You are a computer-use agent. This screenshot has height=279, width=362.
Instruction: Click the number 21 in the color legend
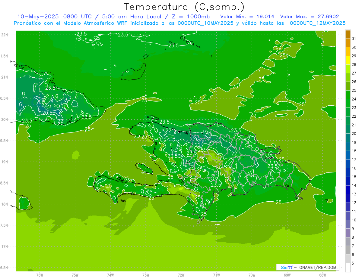(354, 125)
